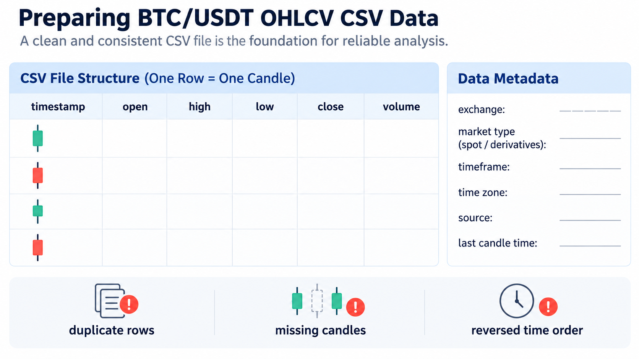Select the close column header

(331, 107)
